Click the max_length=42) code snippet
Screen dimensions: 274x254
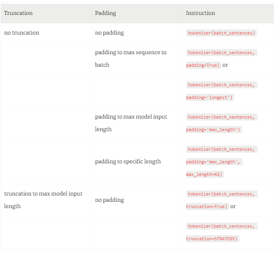[205, 174]
